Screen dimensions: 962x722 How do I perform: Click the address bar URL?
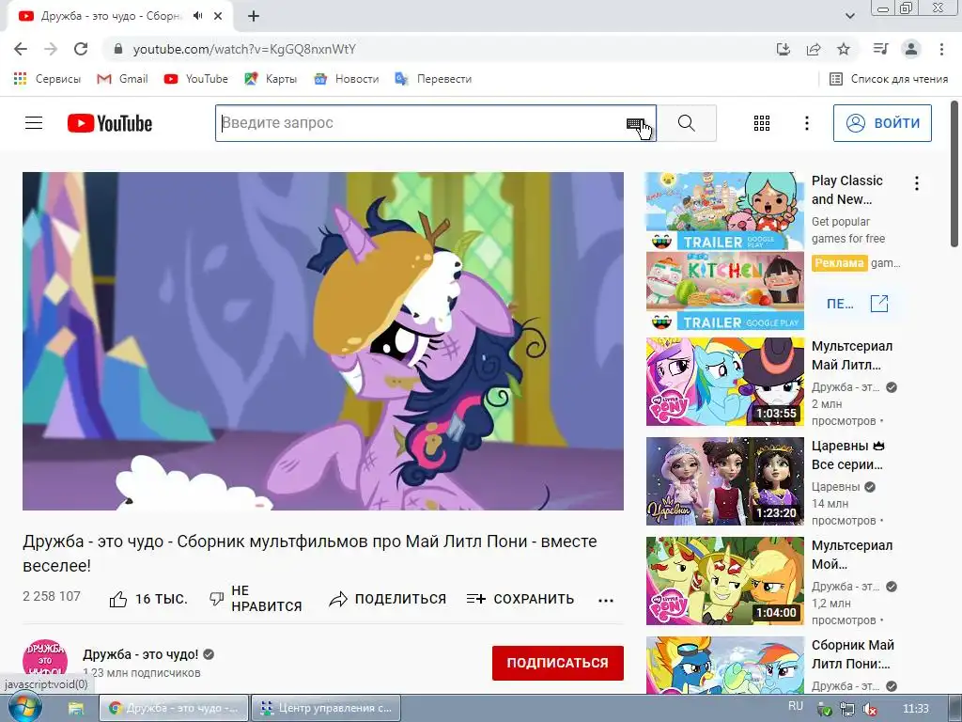[x=244, y=49]
